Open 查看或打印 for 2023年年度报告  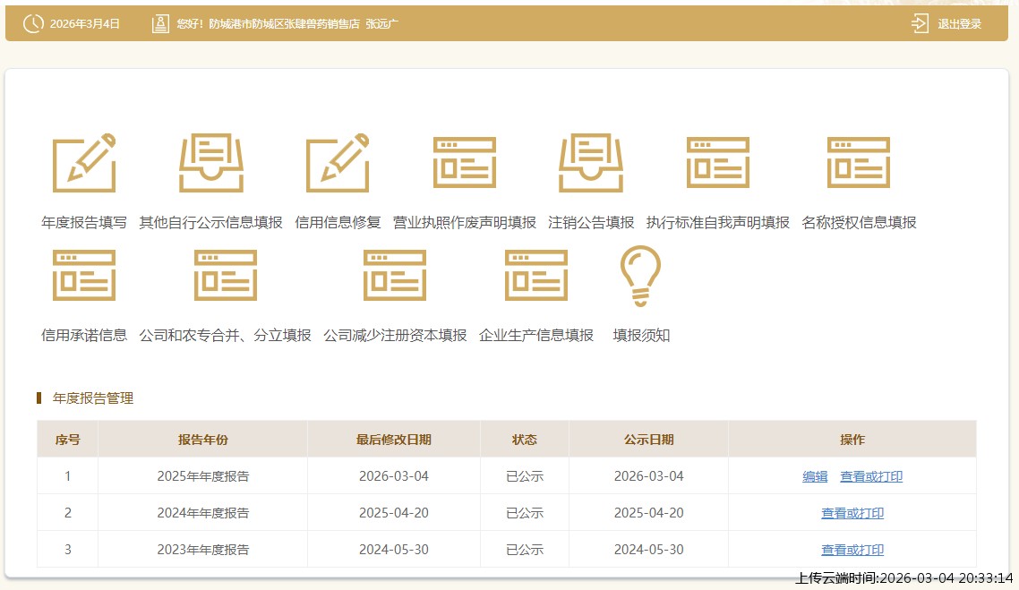852,550
